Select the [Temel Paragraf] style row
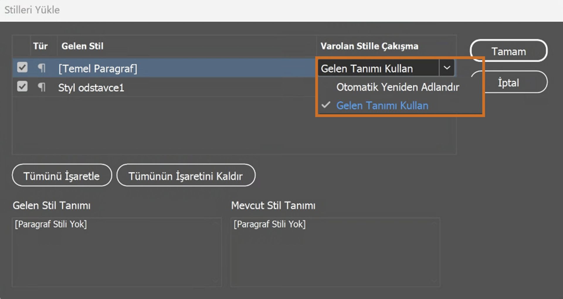Screen dimensions: 563x299 click(147, 68)
